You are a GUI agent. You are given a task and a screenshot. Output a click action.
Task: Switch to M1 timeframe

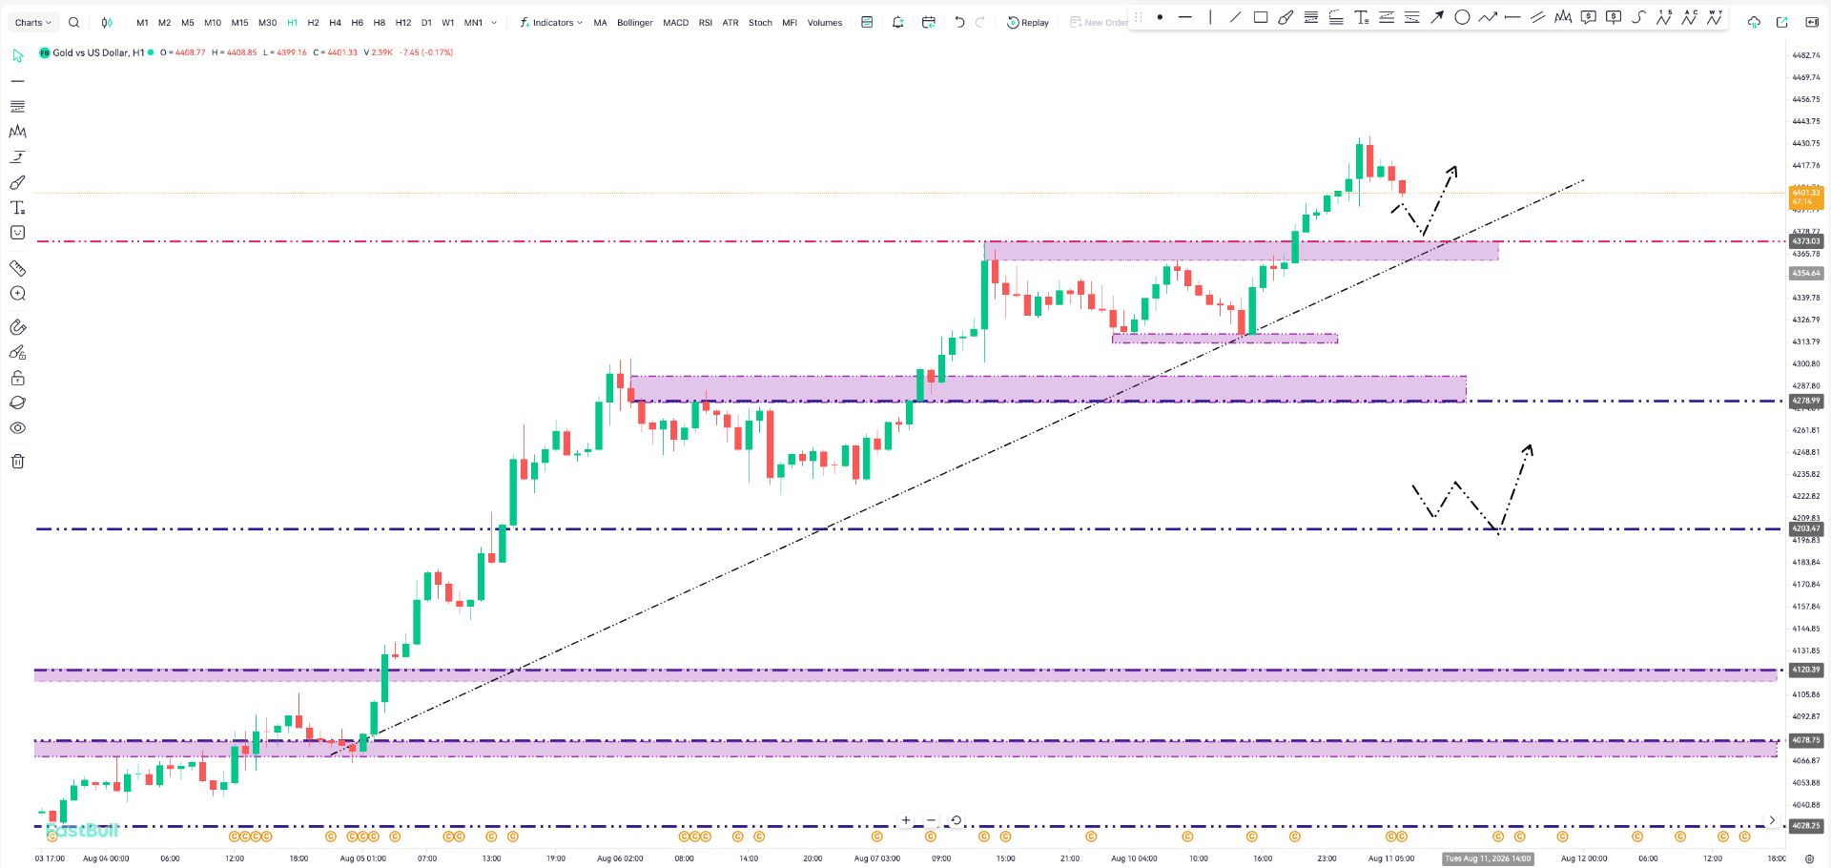coord(142,22)
